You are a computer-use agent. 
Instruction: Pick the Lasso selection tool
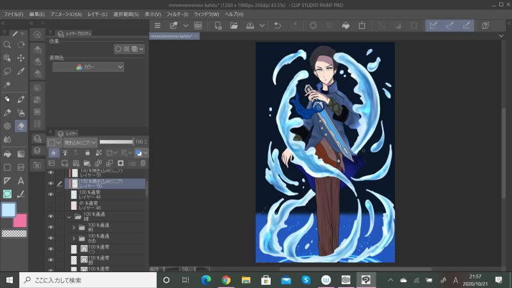tap(7, 71)
